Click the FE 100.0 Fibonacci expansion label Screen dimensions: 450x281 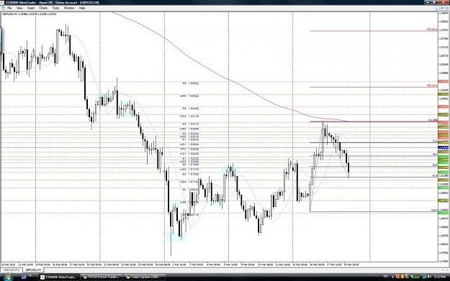(x=432, y=86)
